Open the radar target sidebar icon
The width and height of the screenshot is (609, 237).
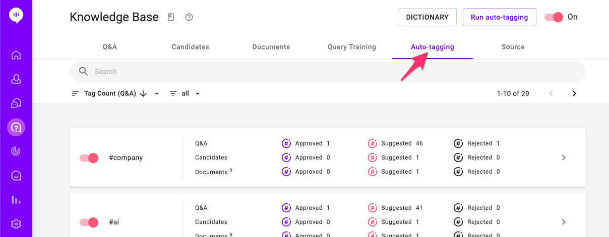point(16,151)
